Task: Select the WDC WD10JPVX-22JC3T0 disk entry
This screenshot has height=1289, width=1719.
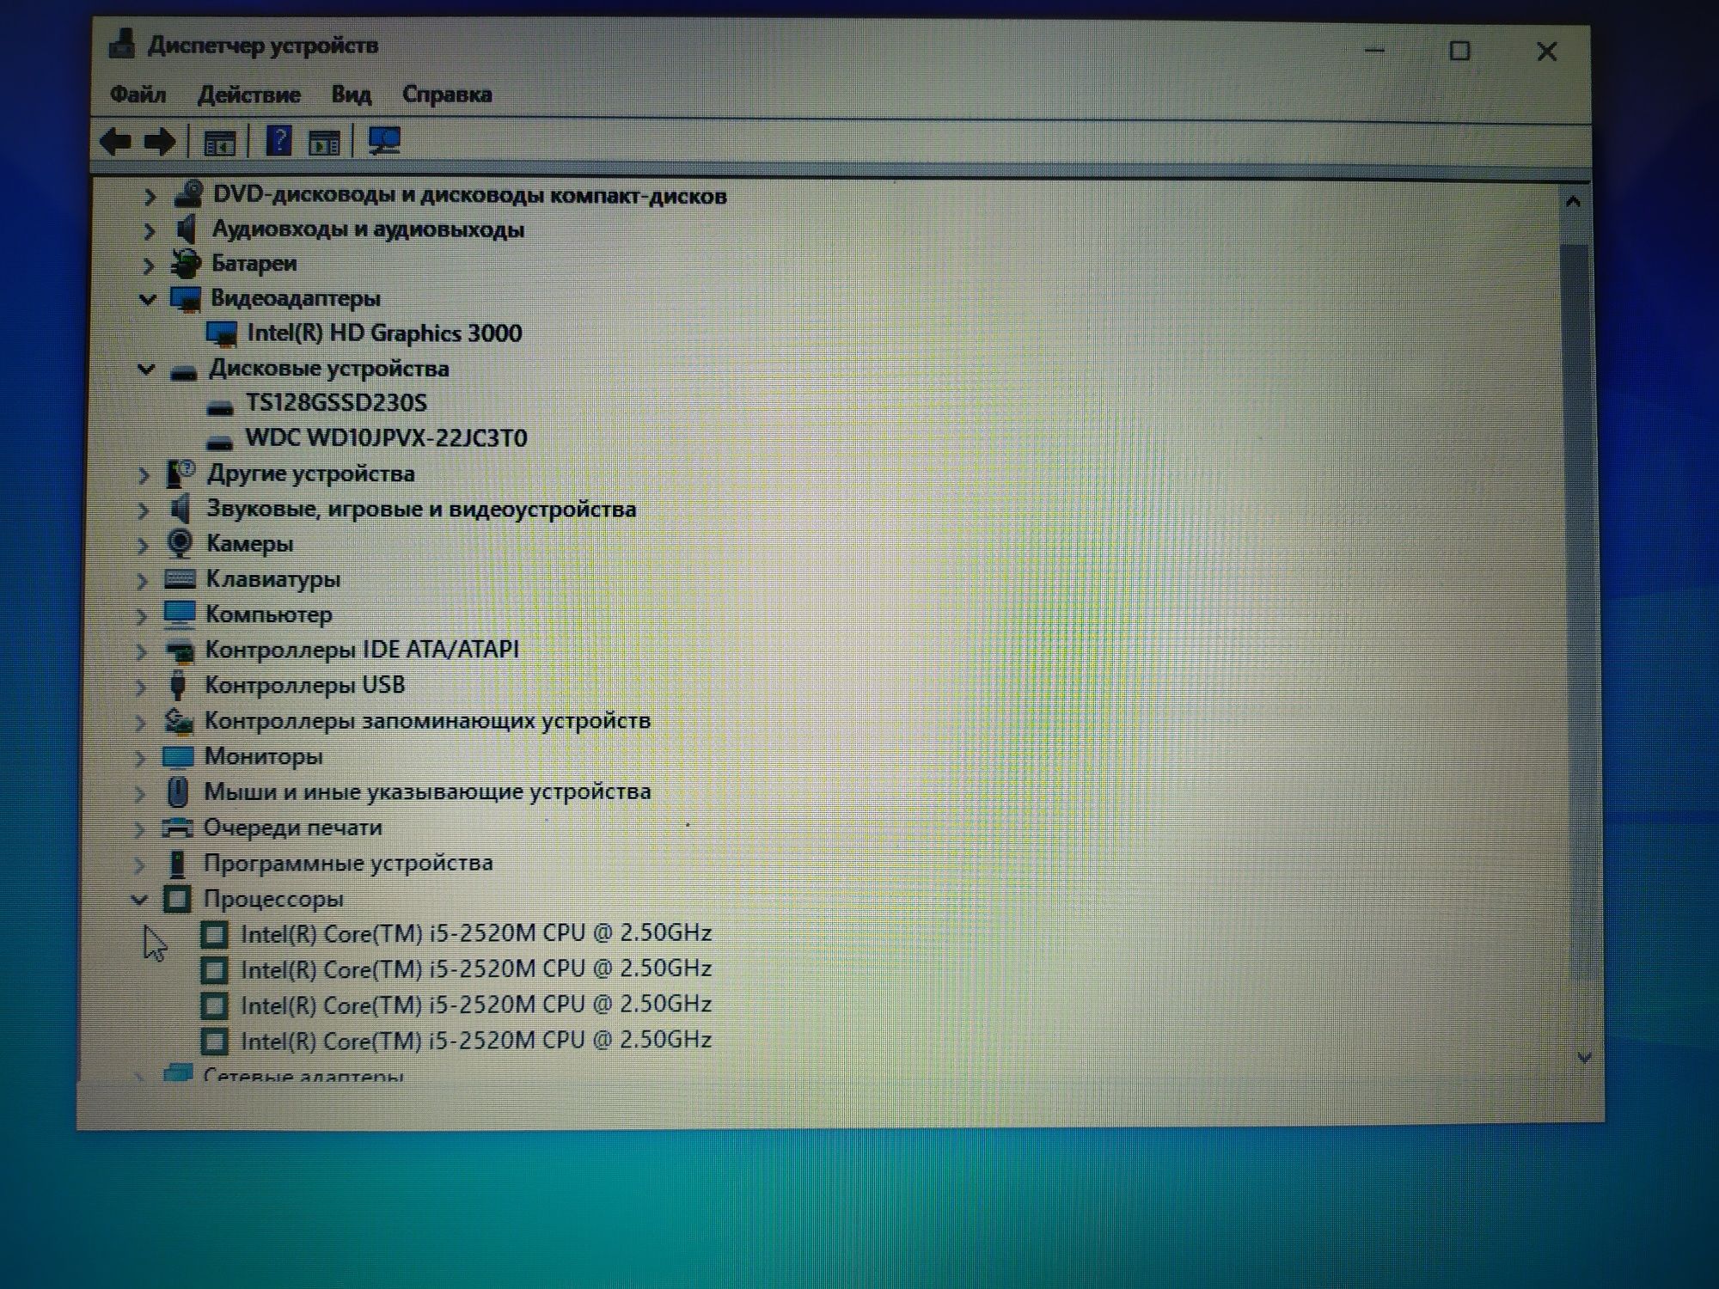Action: pos(386,438)
